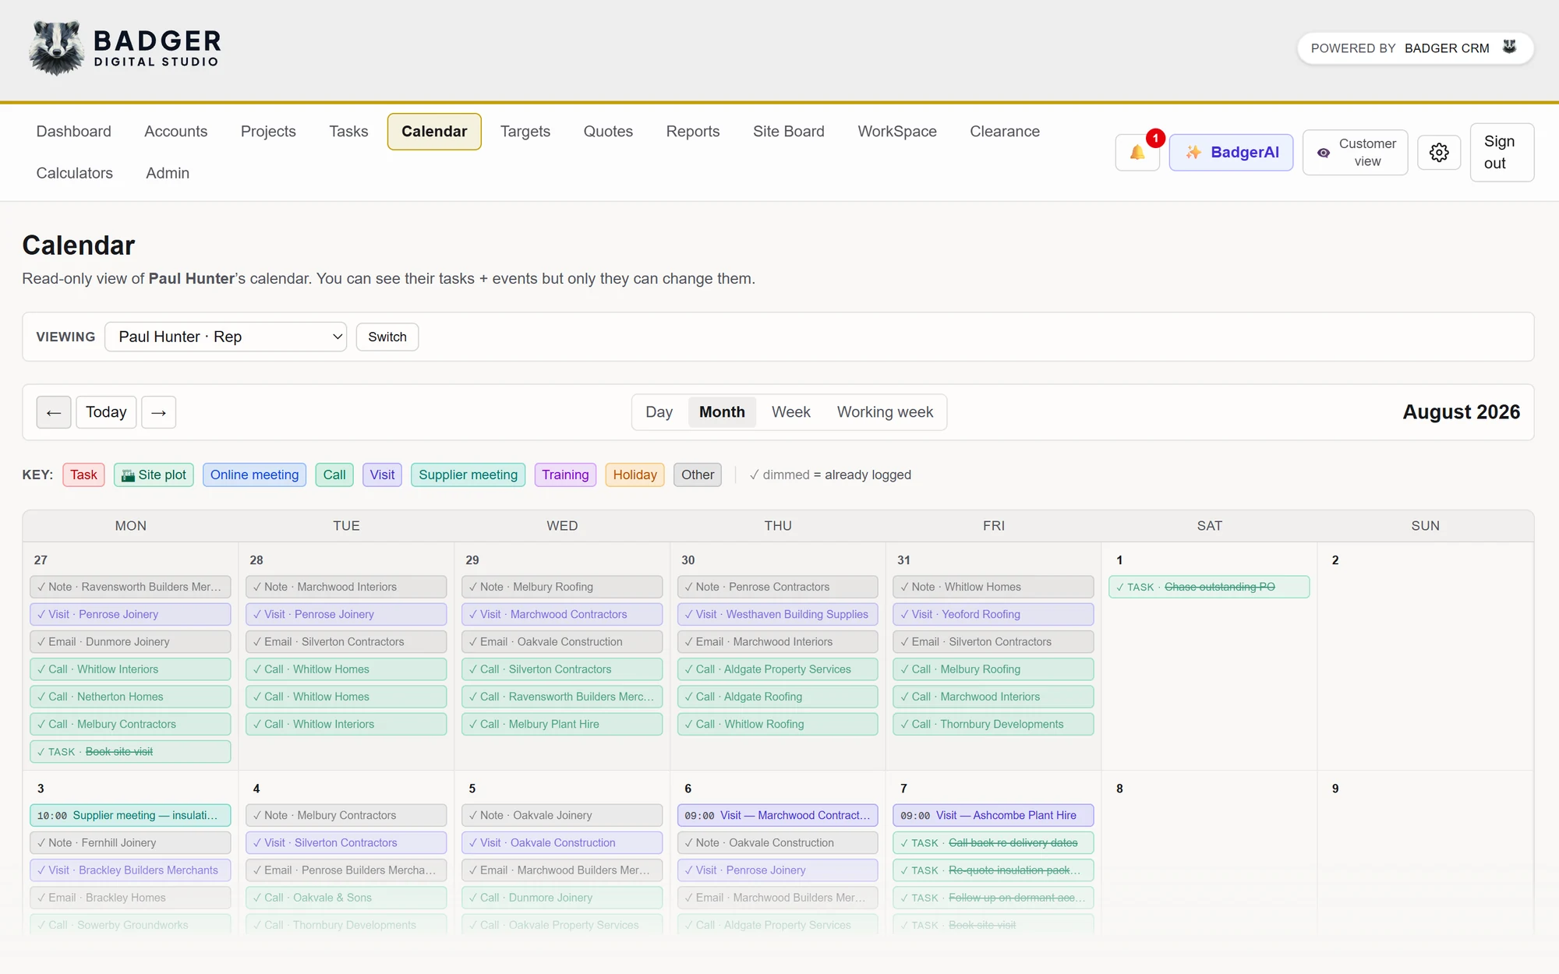Viewport: 1559px width, 974px height.
Task: Open BadgerAI assistant
Action: 1231,153
